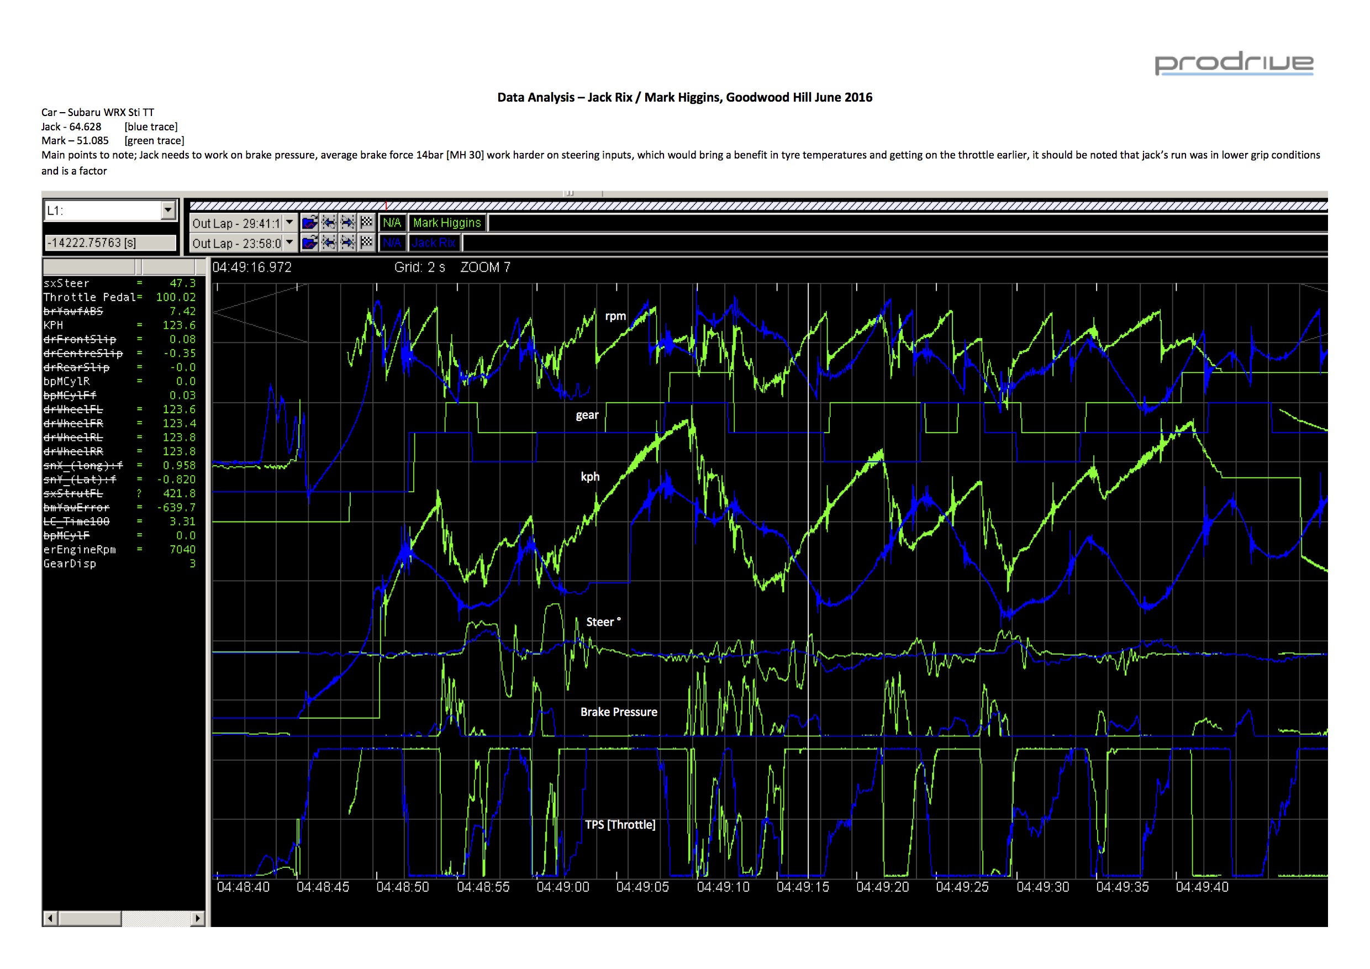
Task: Select the KPH channel row
Action: point(119,325)
